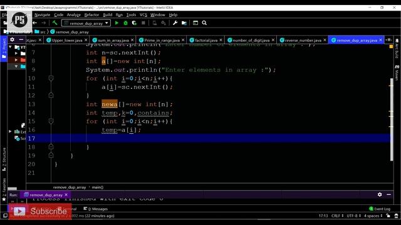Collapse the YT project root node arrow
The height and width of the screenshot is (225, 401).
click(10, 47)
